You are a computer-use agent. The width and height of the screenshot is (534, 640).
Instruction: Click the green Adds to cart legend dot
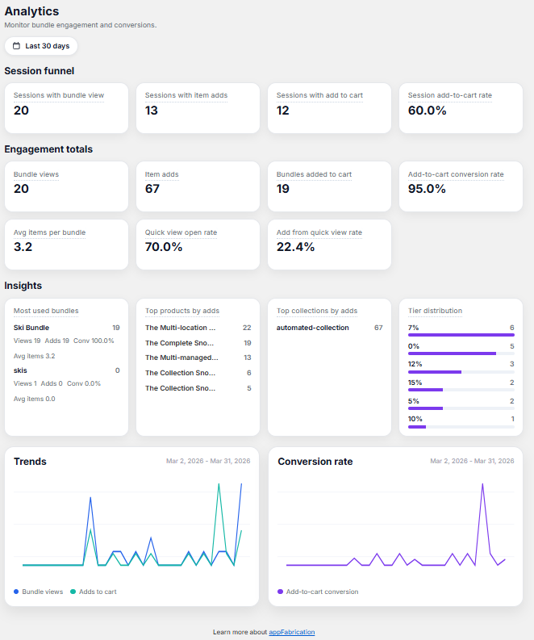[73, 592]
